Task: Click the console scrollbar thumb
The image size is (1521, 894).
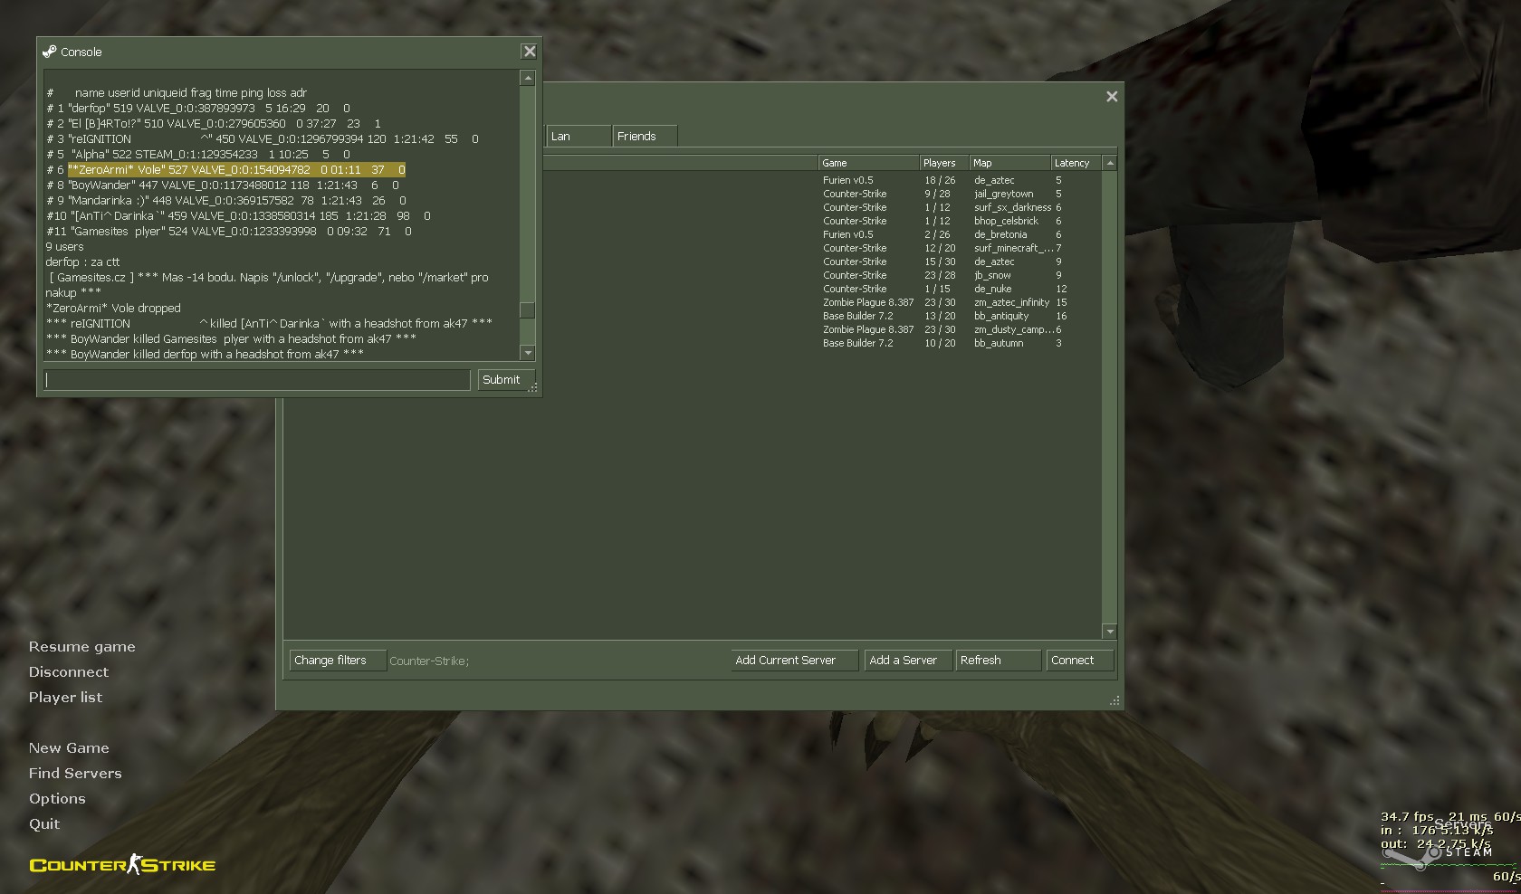Action: [x=528, y=309]
